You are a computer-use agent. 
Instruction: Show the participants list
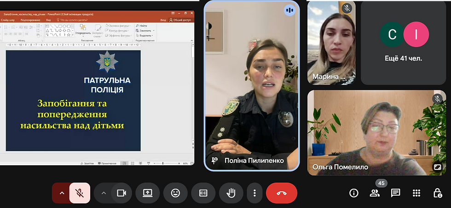(375, 193)
